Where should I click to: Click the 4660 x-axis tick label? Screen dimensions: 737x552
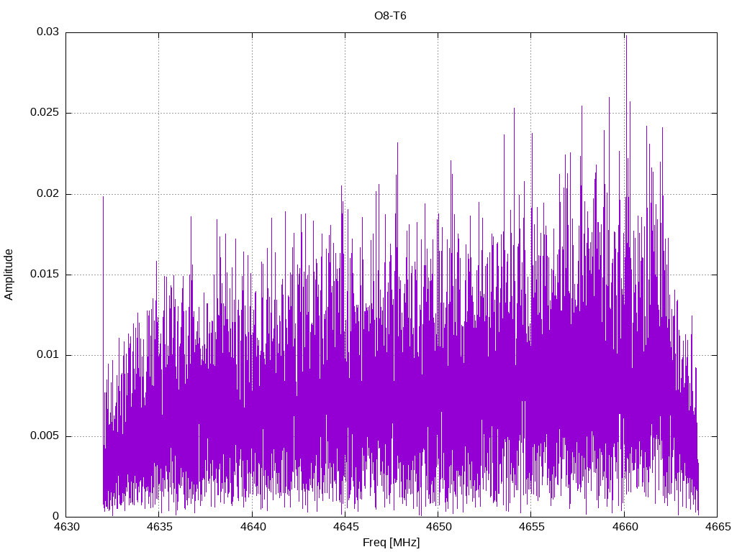(625, 527)
